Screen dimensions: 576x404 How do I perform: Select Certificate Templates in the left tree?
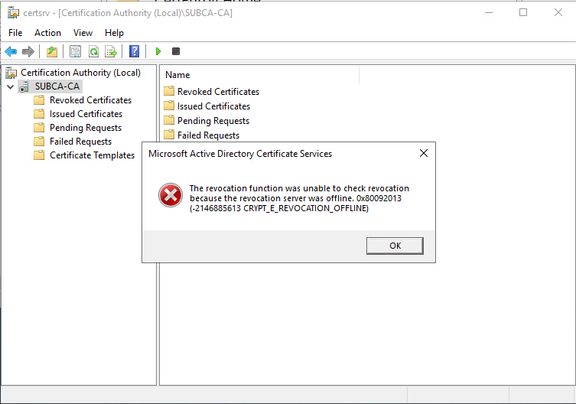92,155
